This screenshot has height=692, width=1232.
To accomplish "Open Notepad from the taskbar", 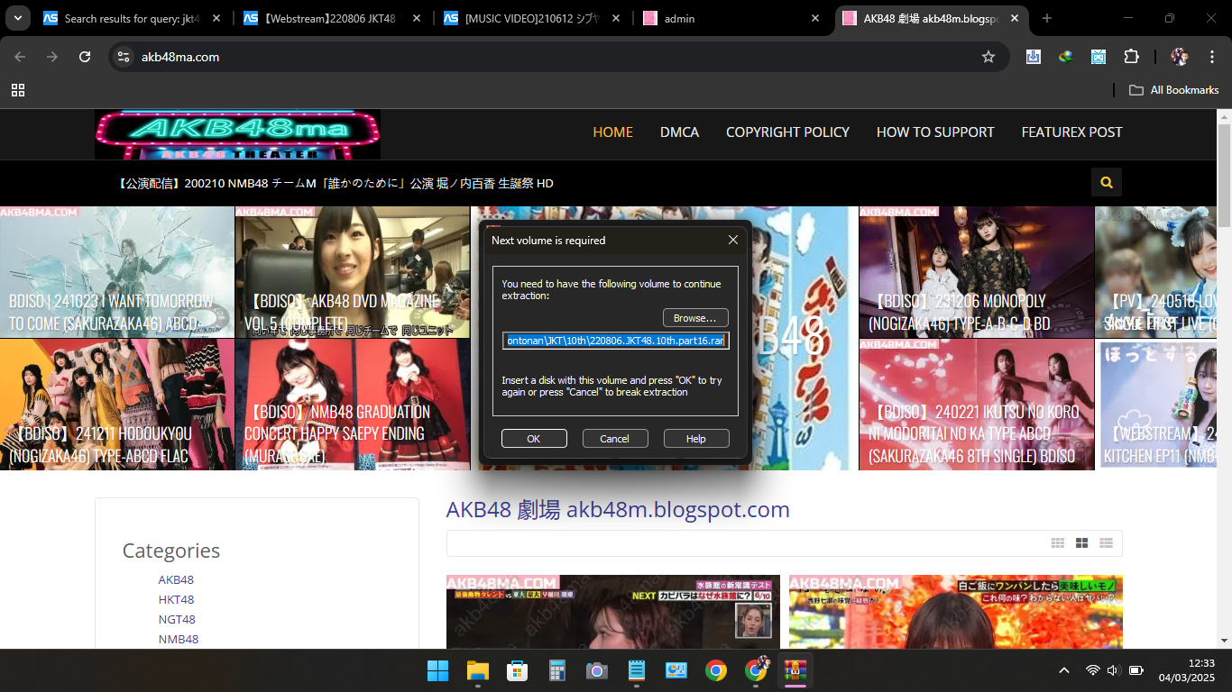I will pyautogui.click(x=637, y=670).
